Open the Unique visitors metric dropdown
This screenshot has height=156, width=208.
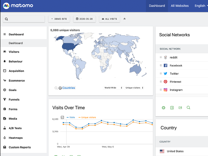134,88
